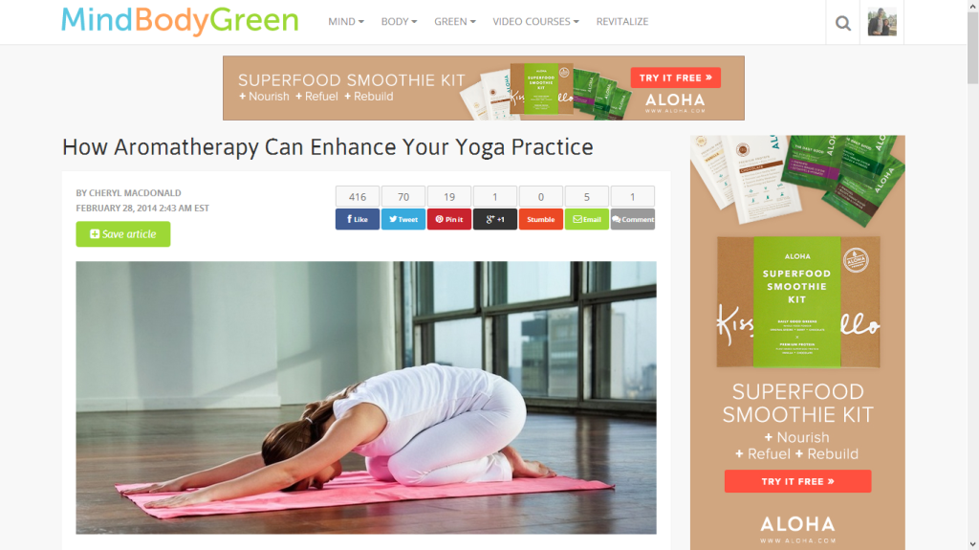Screen dimensions: 979x550
Task: Open the yoga child's pose article image
Action: (x=366, y=398)
